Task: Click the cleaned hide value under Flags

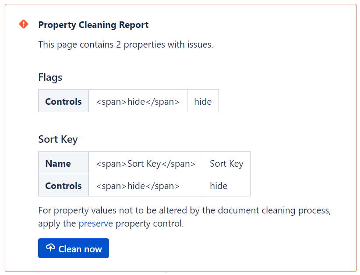Action: click(x=203, y=101)
